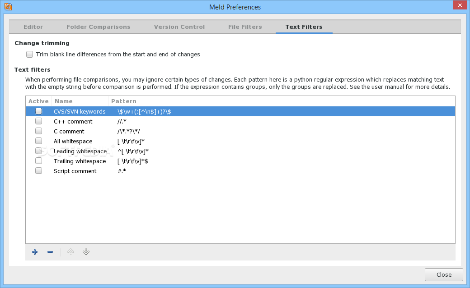Click the [ \t\r\f\v]* pattern for All whitespace

pos(131,141)
